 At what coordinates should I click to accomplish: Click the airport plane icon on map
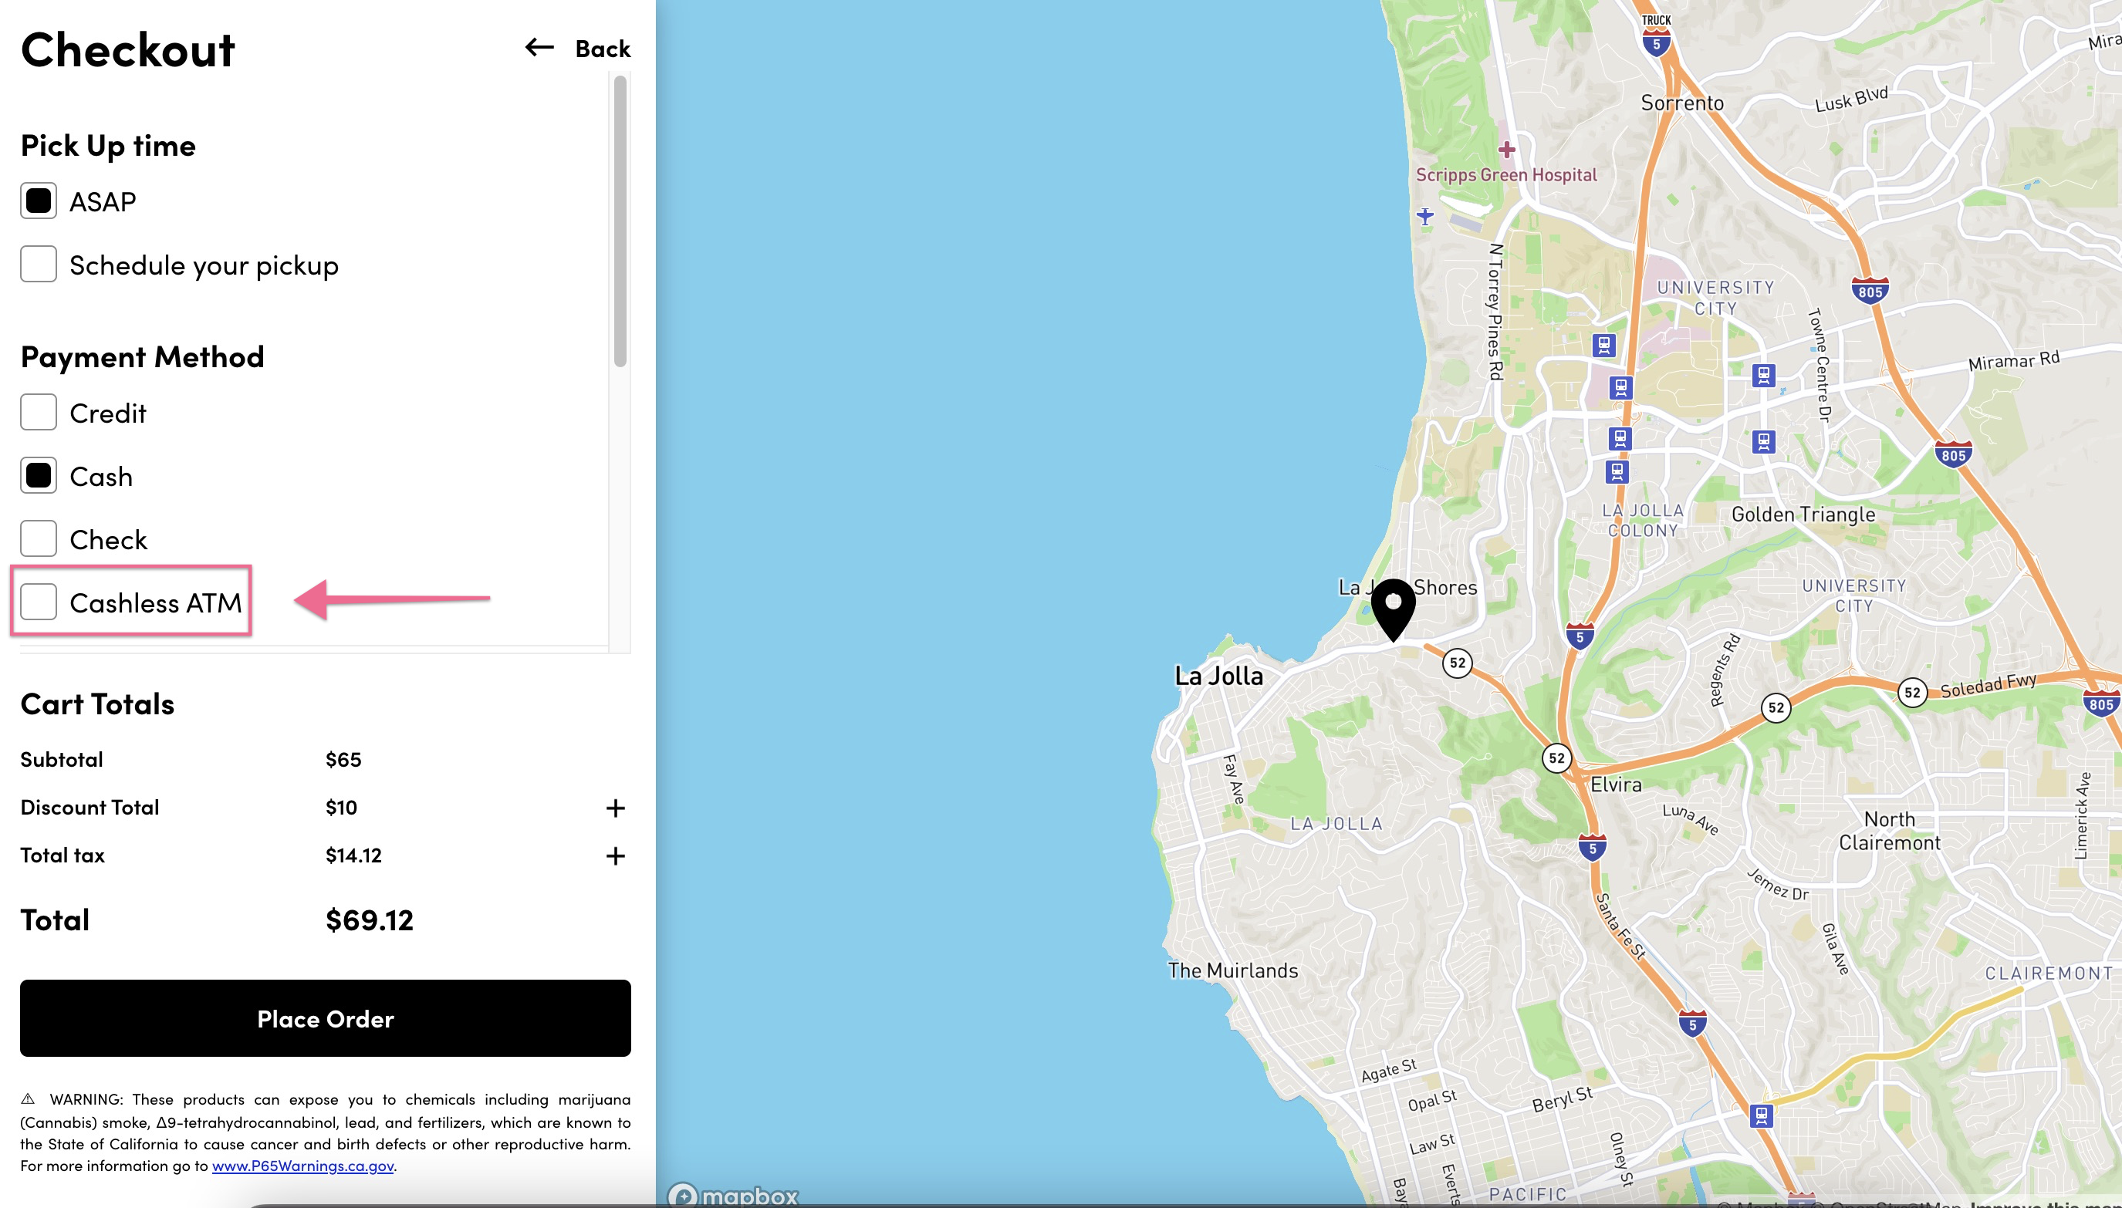[1425, 217]
